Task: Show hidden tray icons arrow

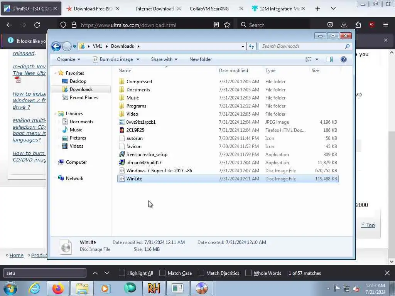Action: (328, 289)
